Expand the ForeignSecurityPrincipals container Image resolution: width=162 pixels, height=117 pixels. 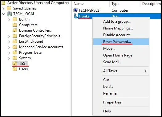(x=9, y=36)
